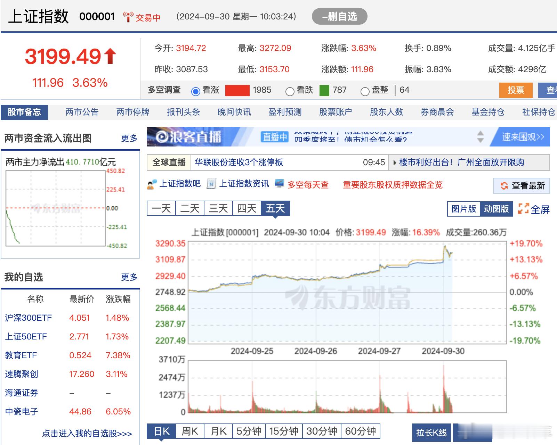This screenshot has height=445, width=557.
Task: Switch to 60分钟 K-line tab
Action: (x=361, y=431)
